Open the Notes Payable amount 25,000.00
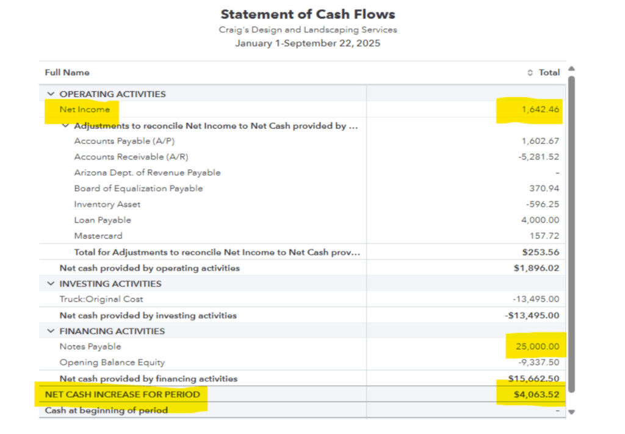Image resolution: width=625 pixels, height=434 pixels. tap(538, 347)
